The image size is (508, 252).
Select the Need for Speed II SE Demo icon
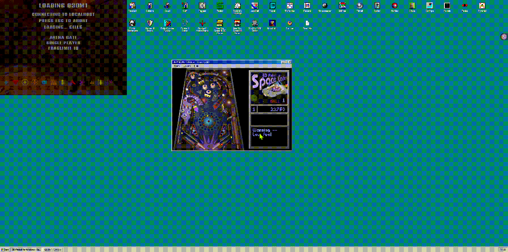(x=220, y=26)
